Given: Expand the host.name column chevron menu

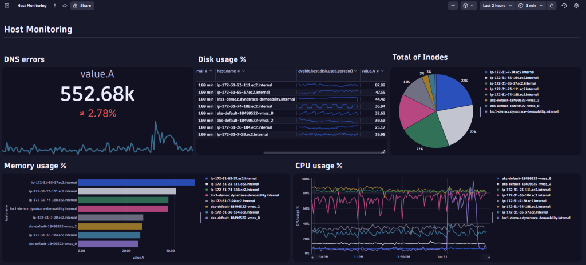Looking at the screenshot, I should pos(243,71).
